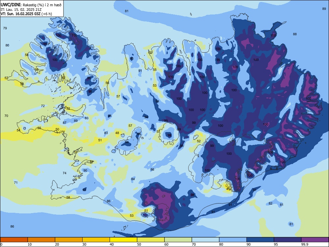The height and width of the screenshot is (247, 329).
Task: Select the dark blue 90–95 legend swatch
Action: point(260,240)
